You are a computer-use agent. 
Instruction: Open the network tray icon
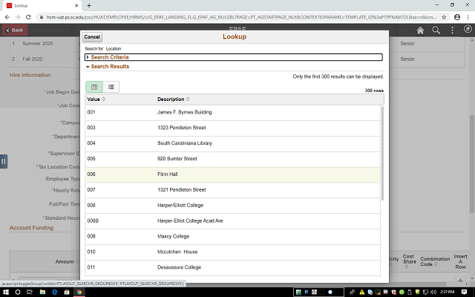[425, 292]
